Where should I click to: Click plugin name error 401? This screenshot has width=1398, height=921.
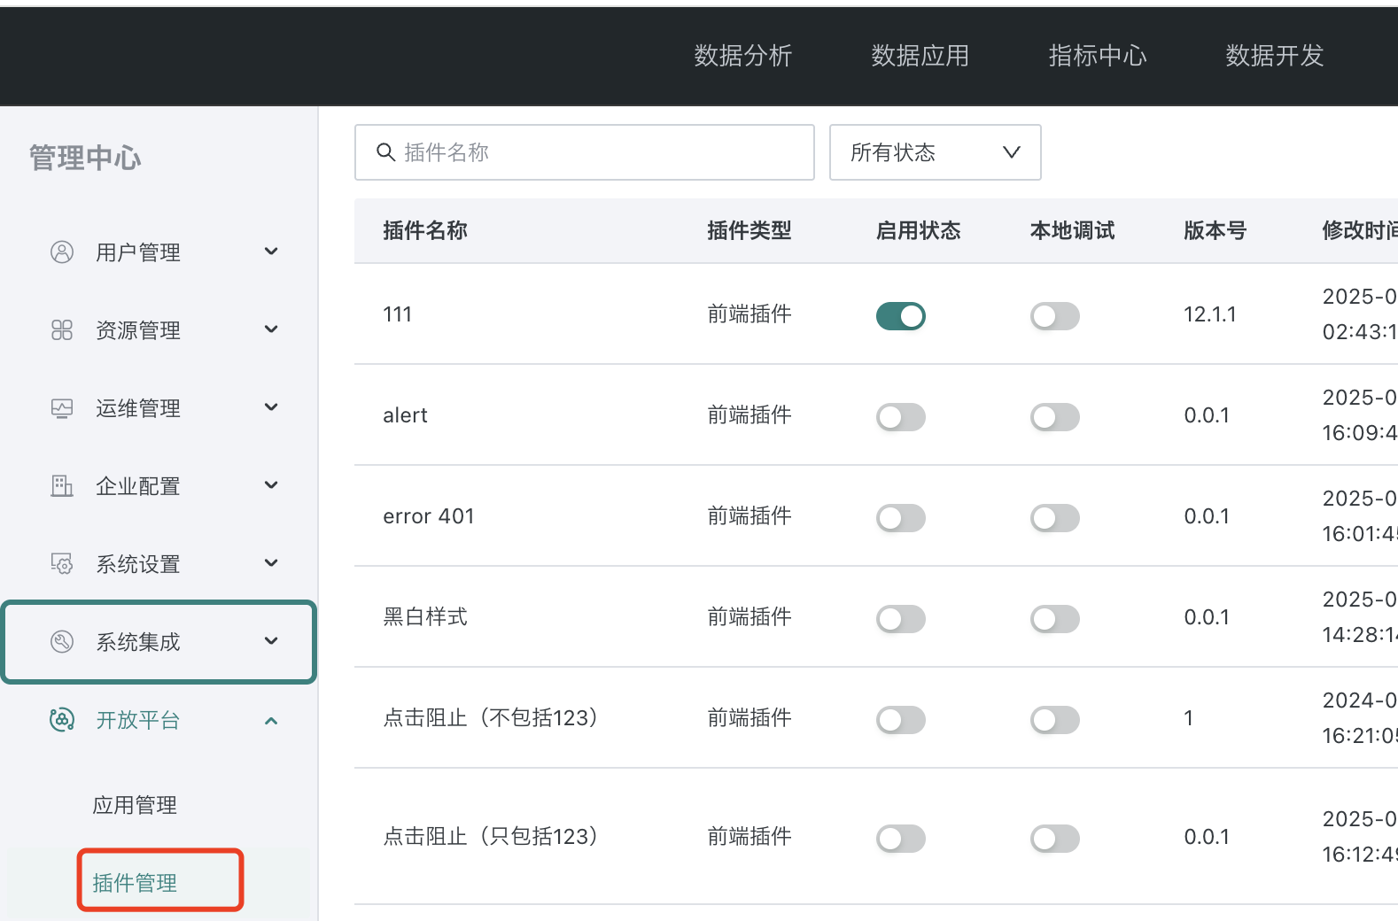(429, 516)
